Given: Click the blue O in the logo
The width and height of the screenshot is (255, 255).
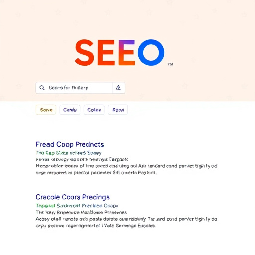Looking at the screenshot, I should pos(151,52).
